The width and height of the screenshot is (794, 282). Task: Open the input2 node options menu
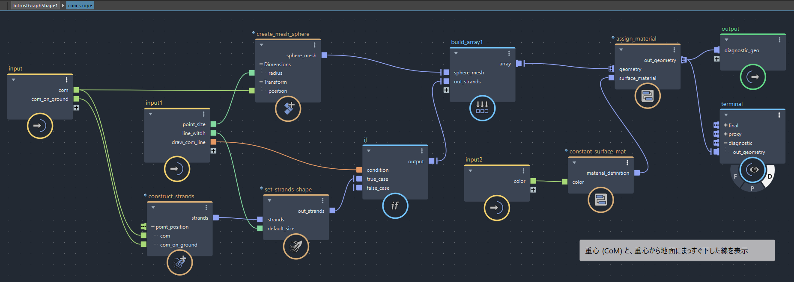(523, 171)
